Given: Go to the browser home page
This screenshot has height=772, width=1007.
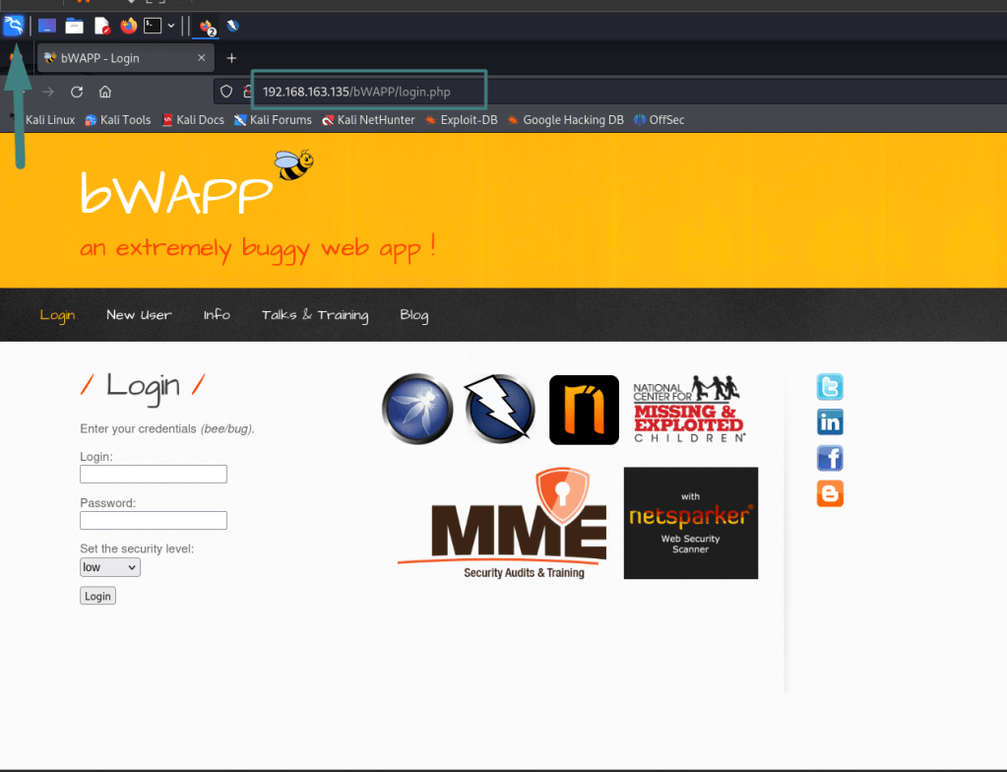Looking at the screenshot, I should (105, 92).
